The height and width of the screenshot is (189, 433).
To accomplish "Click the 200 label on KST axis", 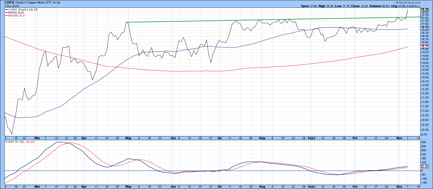I will point(424,154).
